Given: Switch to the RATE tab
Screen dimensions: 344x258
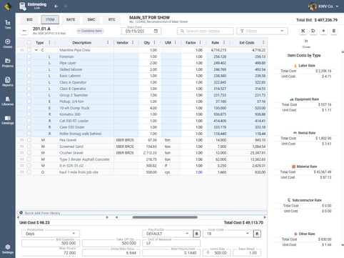Looking at the screenshot, I should (x=71, y=19).
